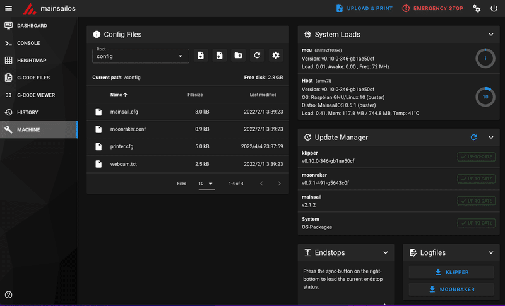The width and height of the screenshot is (505, 306).
Task: Open the History page
Action: [x=39, y=112]
